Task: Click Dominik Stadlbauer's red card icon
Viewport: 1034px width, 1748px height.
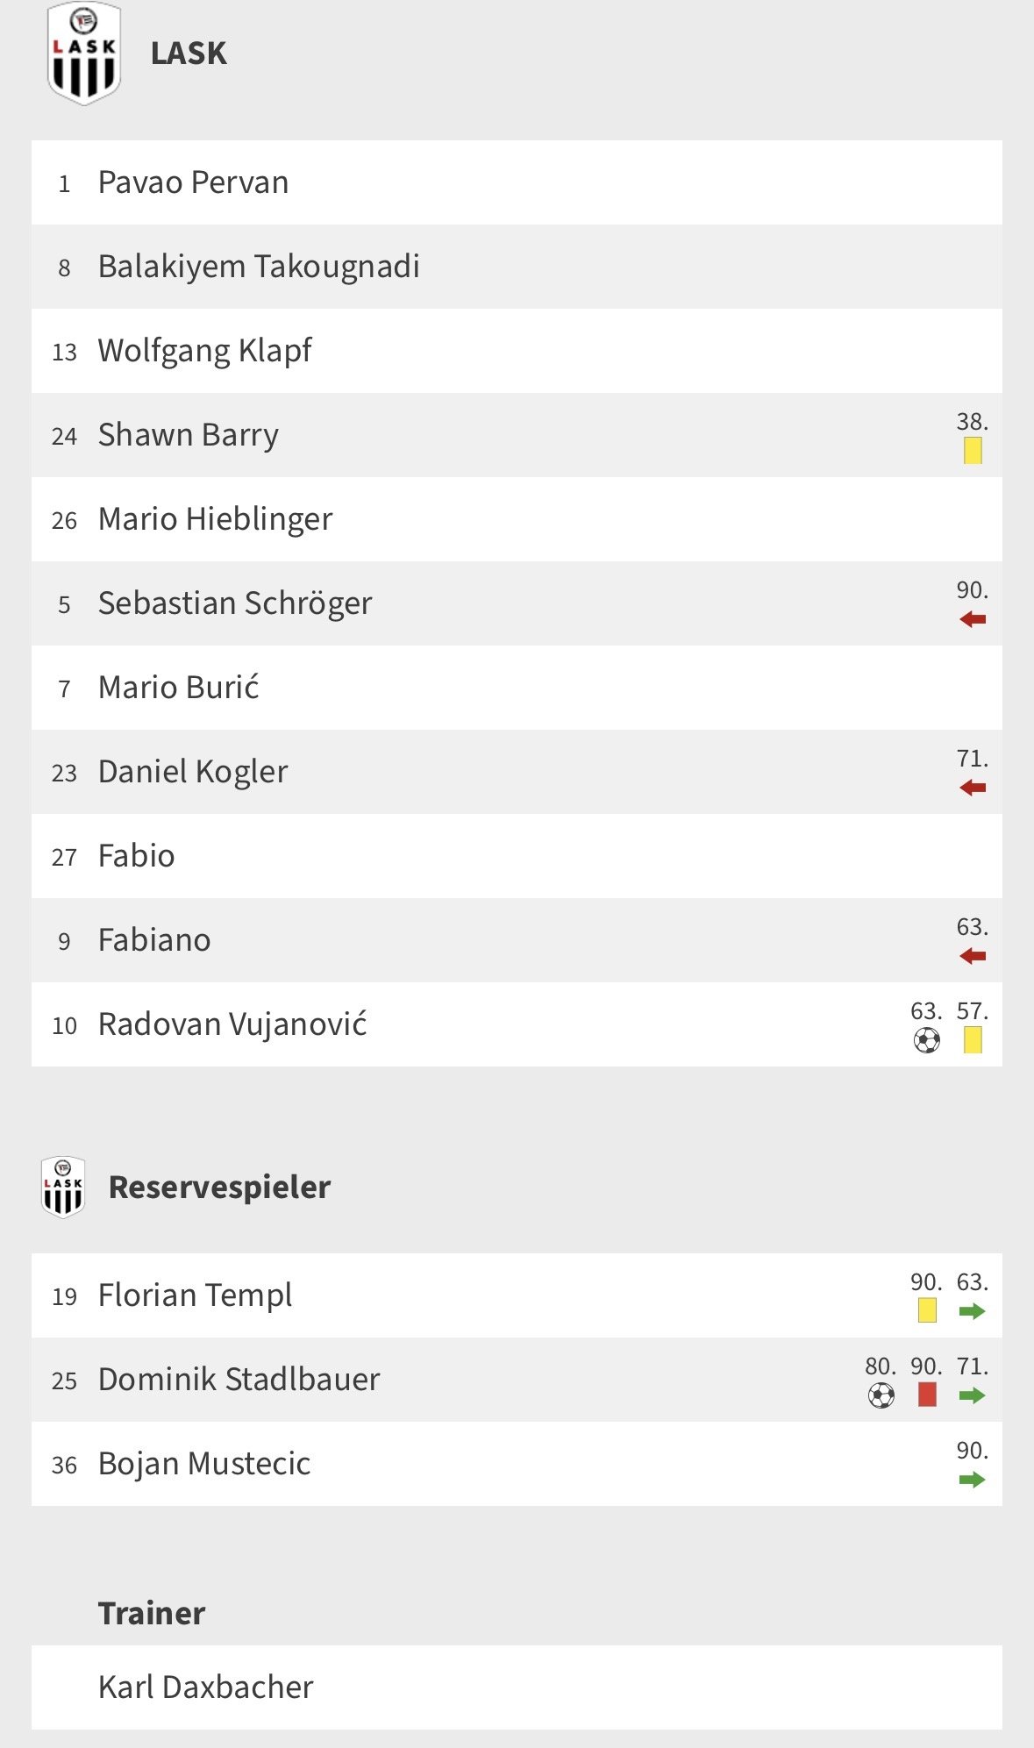Action: [927, 1395]
